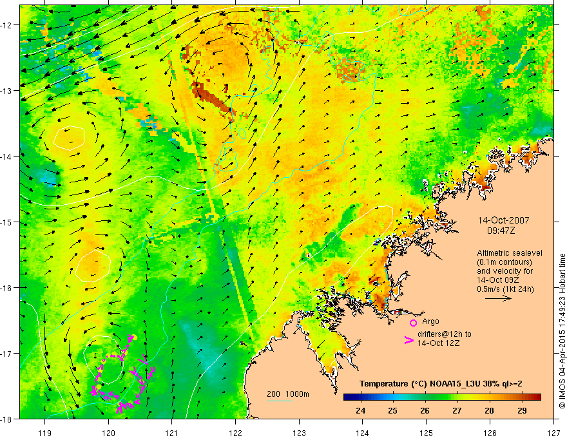The width and height of the screenshot is (567, 438).
Task: Click the "Temperature (°C) NOAA15_L3U 38% ql>=2" title
Action: click(441, 384)
